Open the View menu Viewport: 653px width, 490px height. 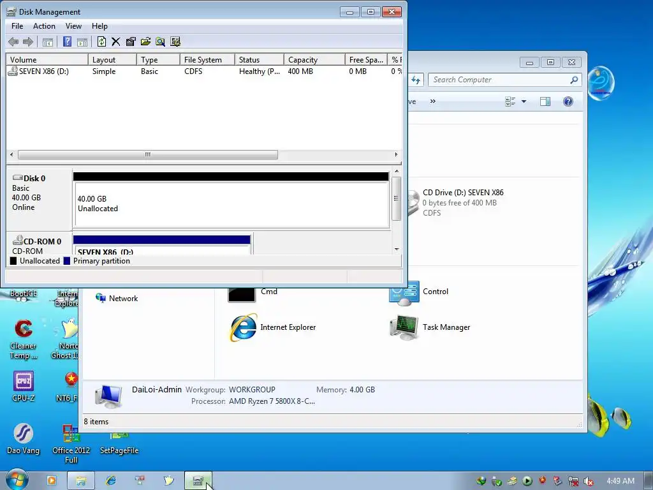(x=73, y=26)
